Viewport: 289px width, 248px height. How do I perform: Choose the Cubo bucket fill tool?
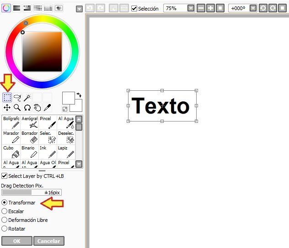(11, 151)
